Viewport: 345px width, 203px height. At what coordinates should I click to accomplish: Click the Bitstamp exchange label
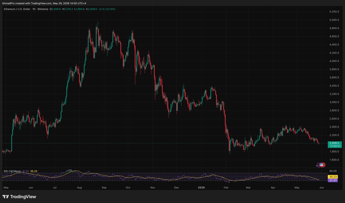(43, 9)
